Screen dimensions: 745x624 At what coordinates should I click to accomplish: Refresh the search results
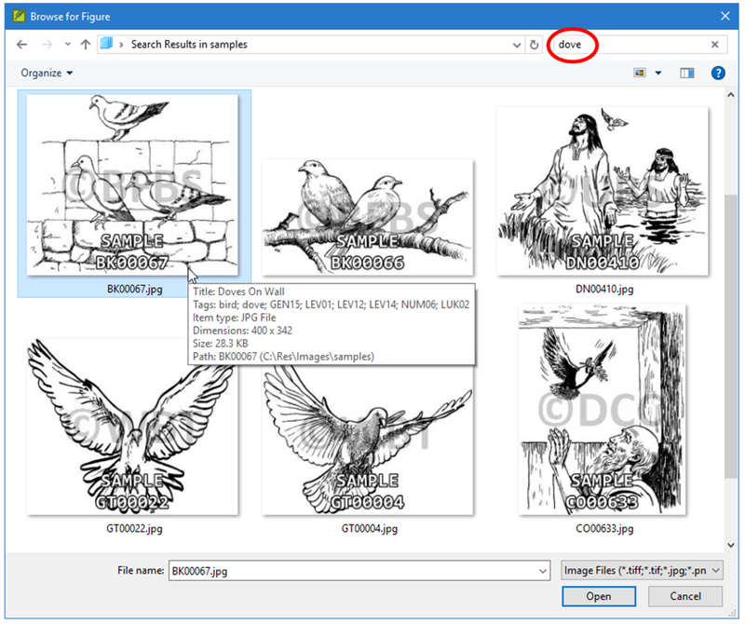(534, 45)
